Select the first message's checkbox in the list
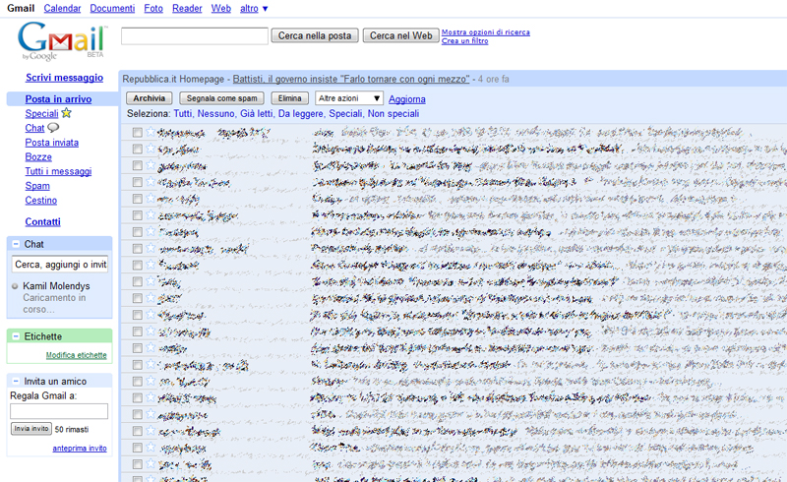 [137, 133]
